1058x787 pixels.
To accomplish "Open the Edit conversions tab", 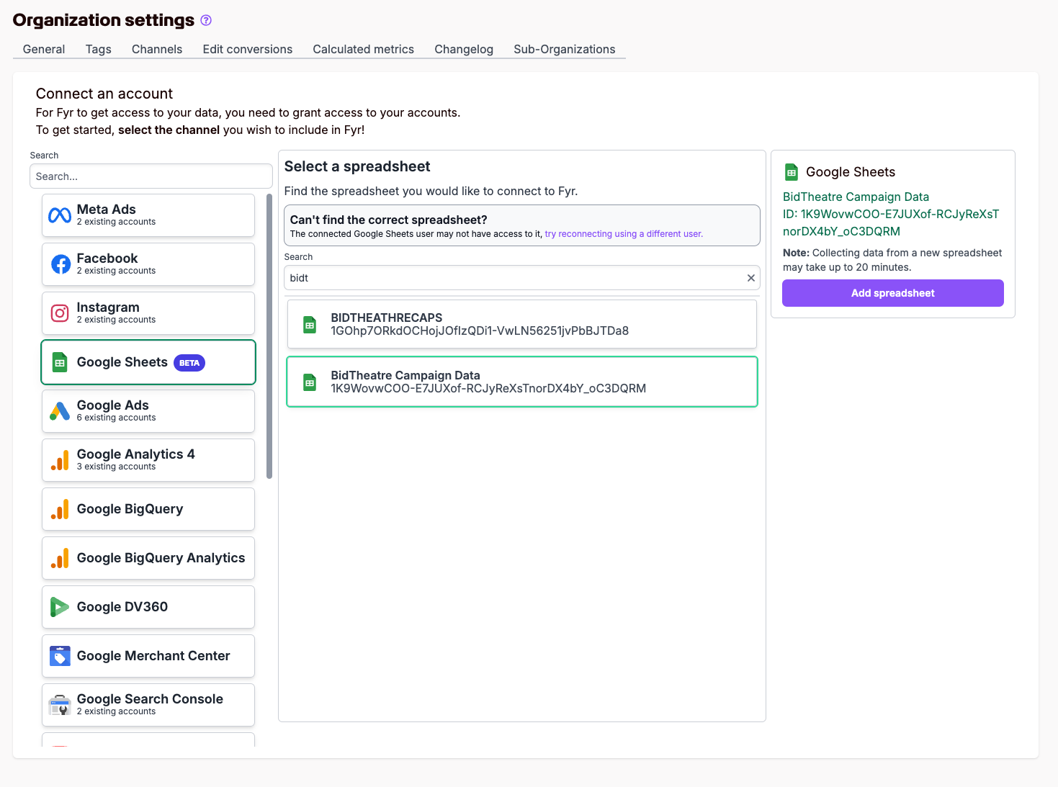I will 248,49.
